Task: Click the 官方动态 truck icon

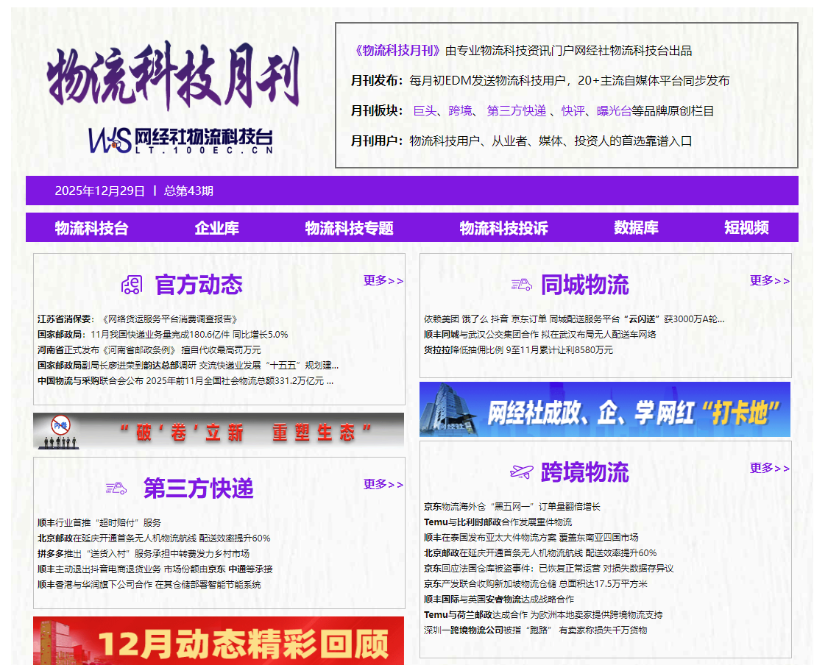Action: tap(132, 285)
